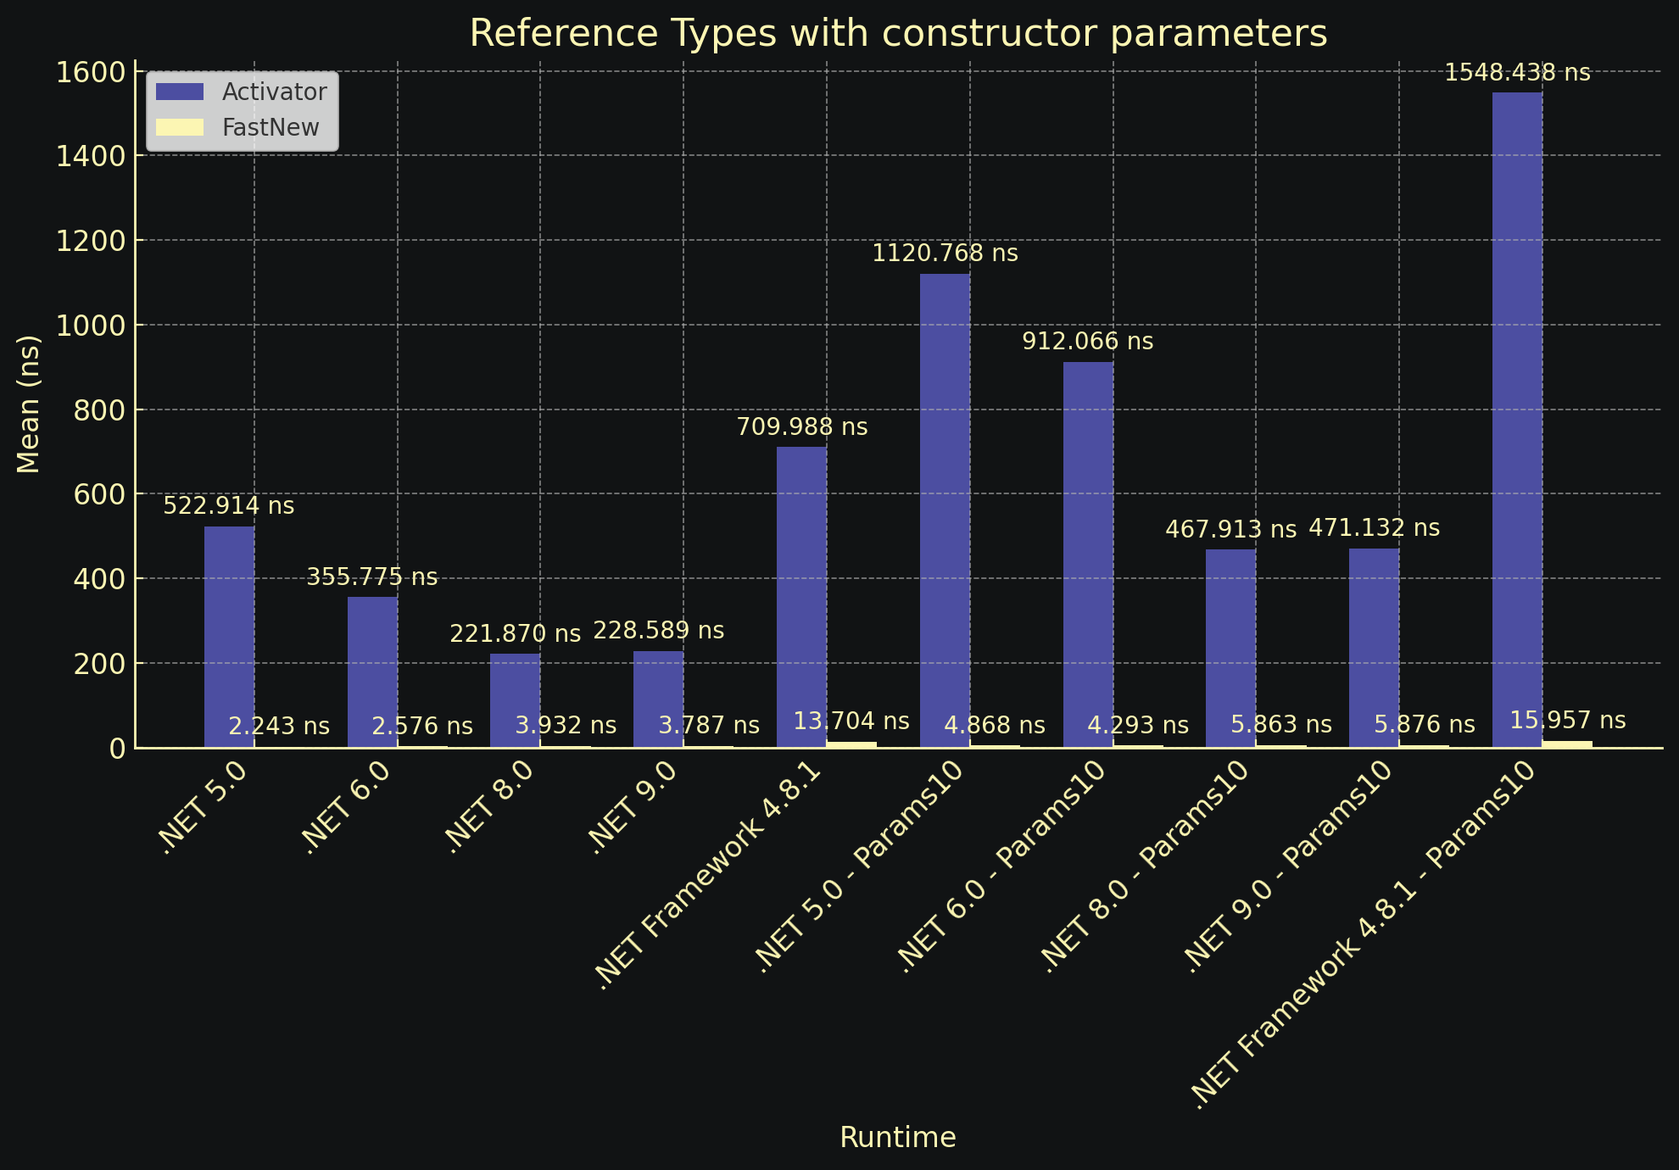This screenshot has width=1679, height=1170.
Task: Click the FastNew legend label
Action: point(271,127)
